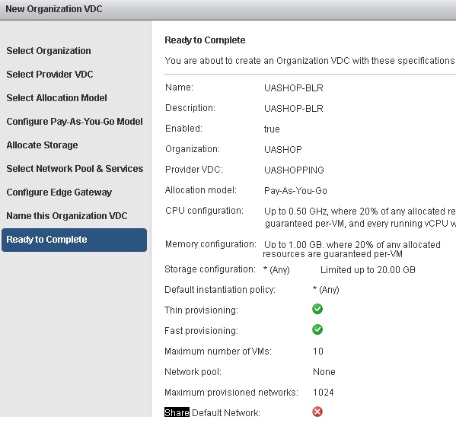The width and height of the screenshot is (456, 423).
Task: Click the red X beside Share Default Network
Action: [317, 412]
